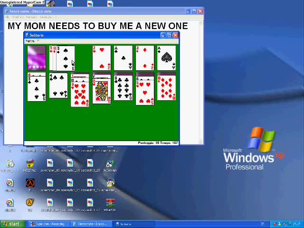Image resolution: width=304 pixels, height=228 pixels.
Task: Click the ace of spades foundation pile
Action: point(166,58)
